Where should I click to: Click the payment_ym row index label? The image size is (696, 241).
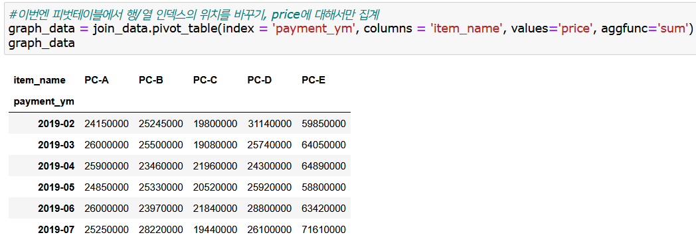tap(44, 102)
